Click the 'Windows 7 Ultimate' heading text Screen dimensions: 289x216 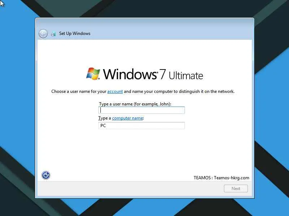153,74
